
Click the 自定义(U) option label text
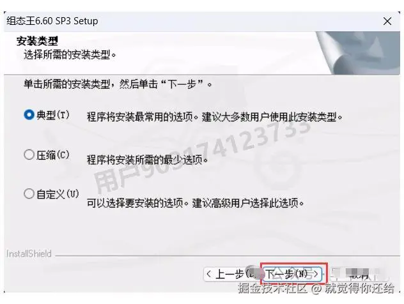(x=58, y=194)
